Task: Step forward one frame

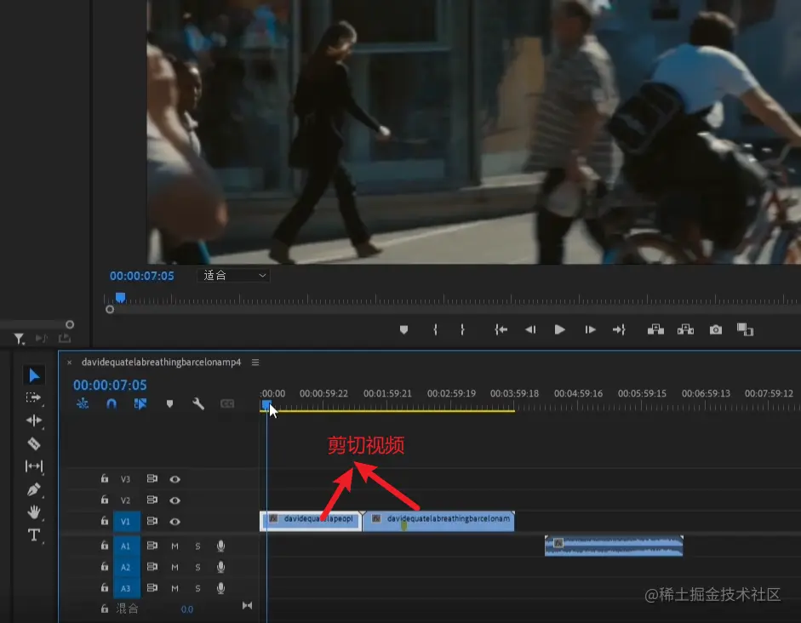Action: [590, 330]
